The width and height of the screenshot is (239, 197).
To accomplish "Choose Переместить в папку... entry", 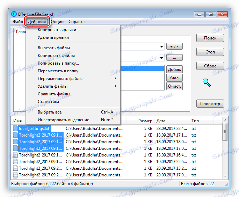I will (x=73, y=71).
